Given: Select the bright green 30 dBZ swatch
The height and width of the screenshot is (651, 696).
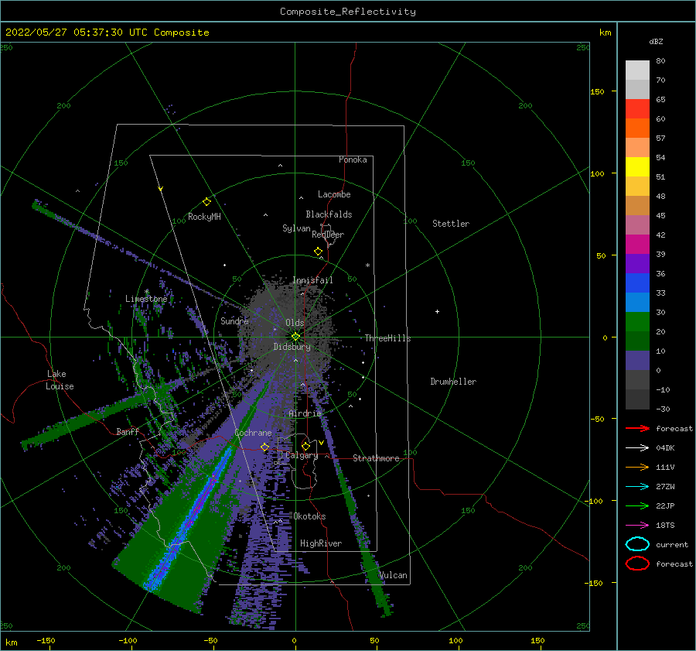Looking at the screenshot, I should pos(637,322).
